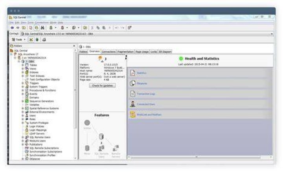The height and width of the screenshot is (172, 283).
Task: Close the Folders pane with the X
Action: [74, 46]
